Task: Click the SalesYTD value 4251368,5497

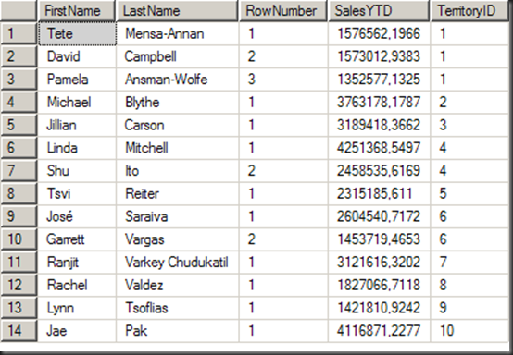Action: [x=379, y=148]
